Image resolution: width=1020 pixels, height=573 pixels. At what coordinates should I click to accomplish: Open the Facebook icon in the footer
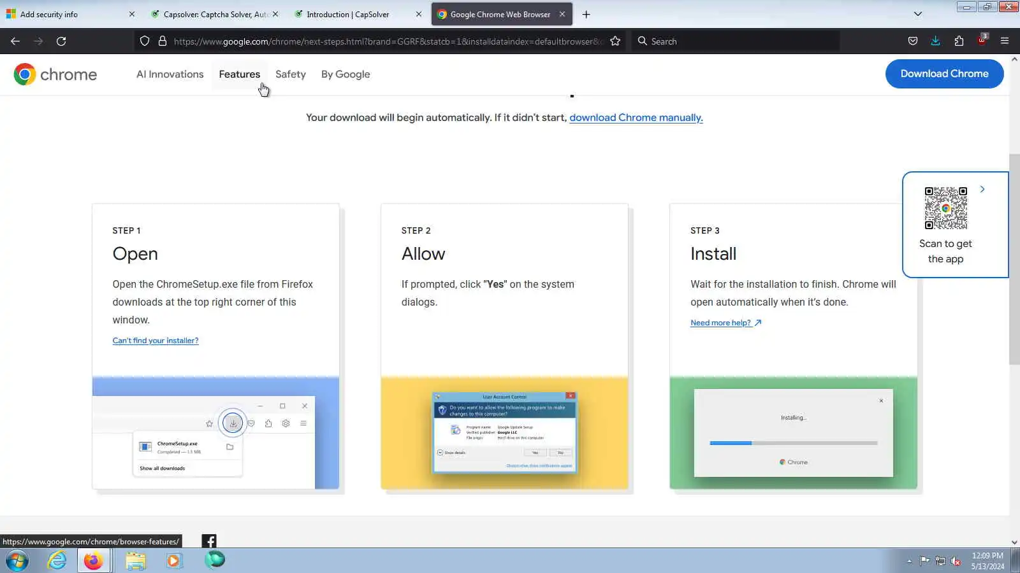pyautogui.click(x=209, y=541)
